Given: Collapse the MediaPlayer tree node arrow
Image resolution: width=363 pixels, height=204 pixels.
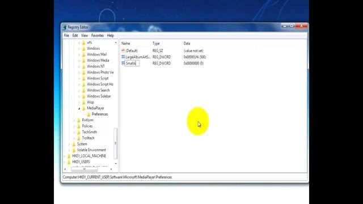Looking at the screenshot, I should point(79,108).
